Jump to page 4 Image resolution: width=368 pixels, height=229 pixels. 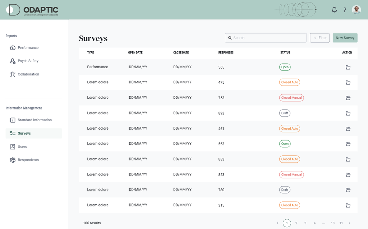(x=314, y=223)
